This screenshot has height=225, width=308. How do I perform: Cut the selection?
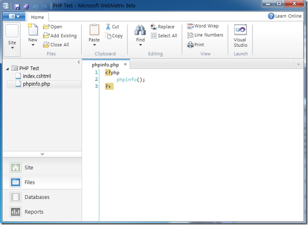click(112, 27)
